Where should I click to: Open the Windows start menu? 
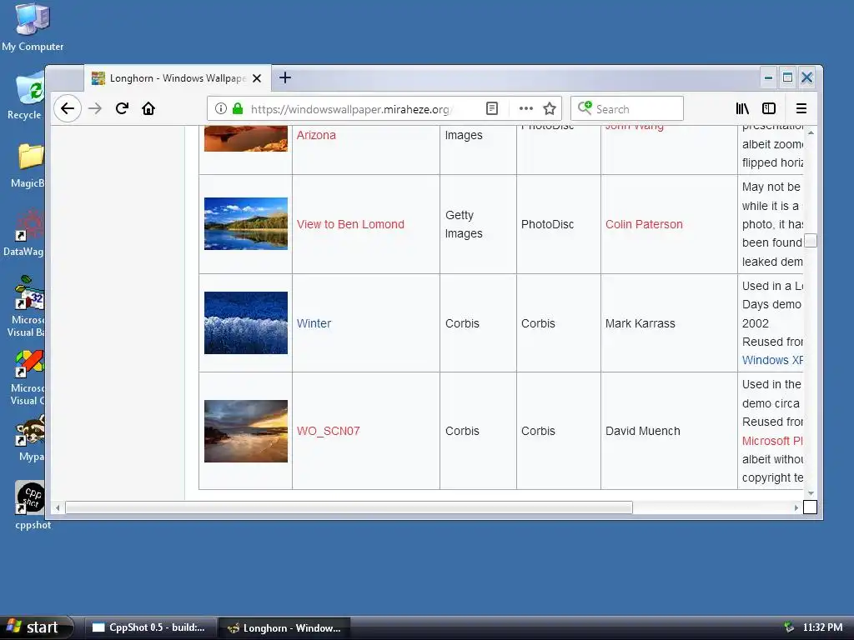point(36,627)
